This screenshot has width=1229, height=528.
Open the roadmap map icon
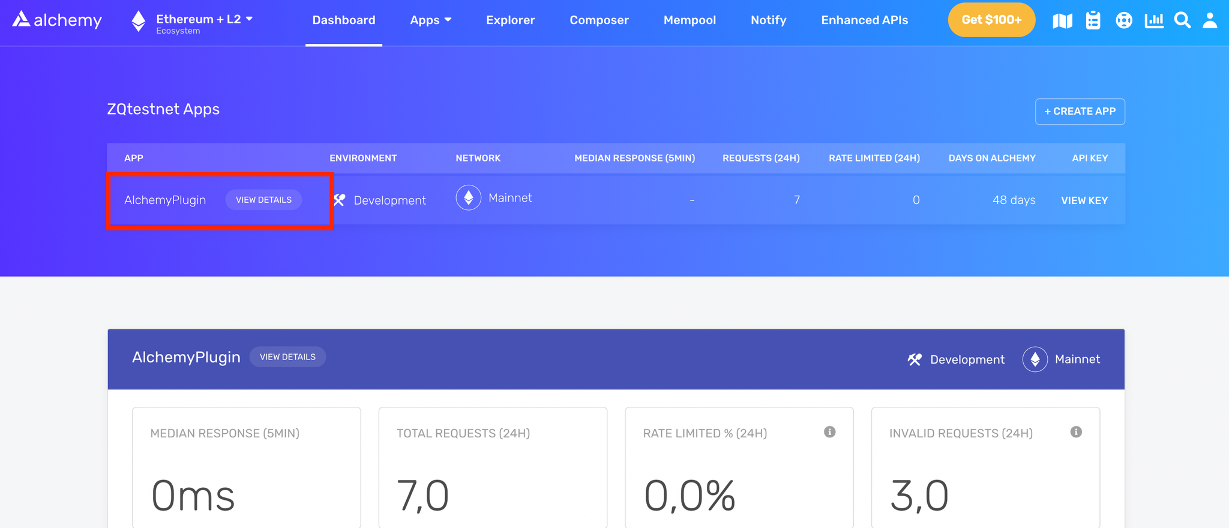(x=1062, y=21)
